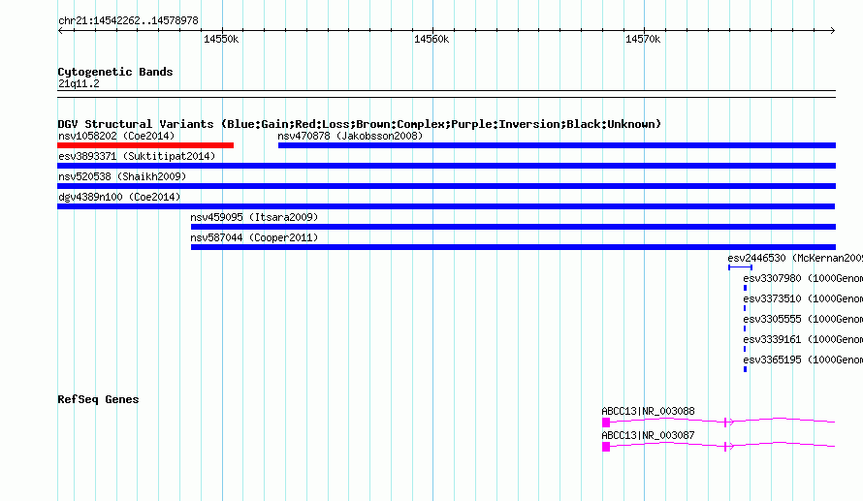The image size is (863, 501).
Task: Click the ABCC13 NR_003087 first exon box
Action: tap(606, 447)
